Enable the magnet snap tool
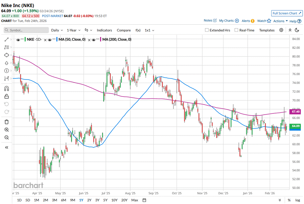This screenshot has width=304, height=204. click(6, 88)
